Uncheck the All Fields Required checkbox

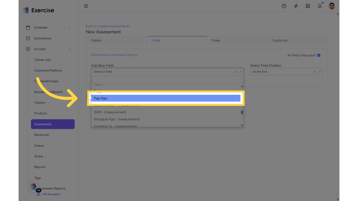[319, 55]
